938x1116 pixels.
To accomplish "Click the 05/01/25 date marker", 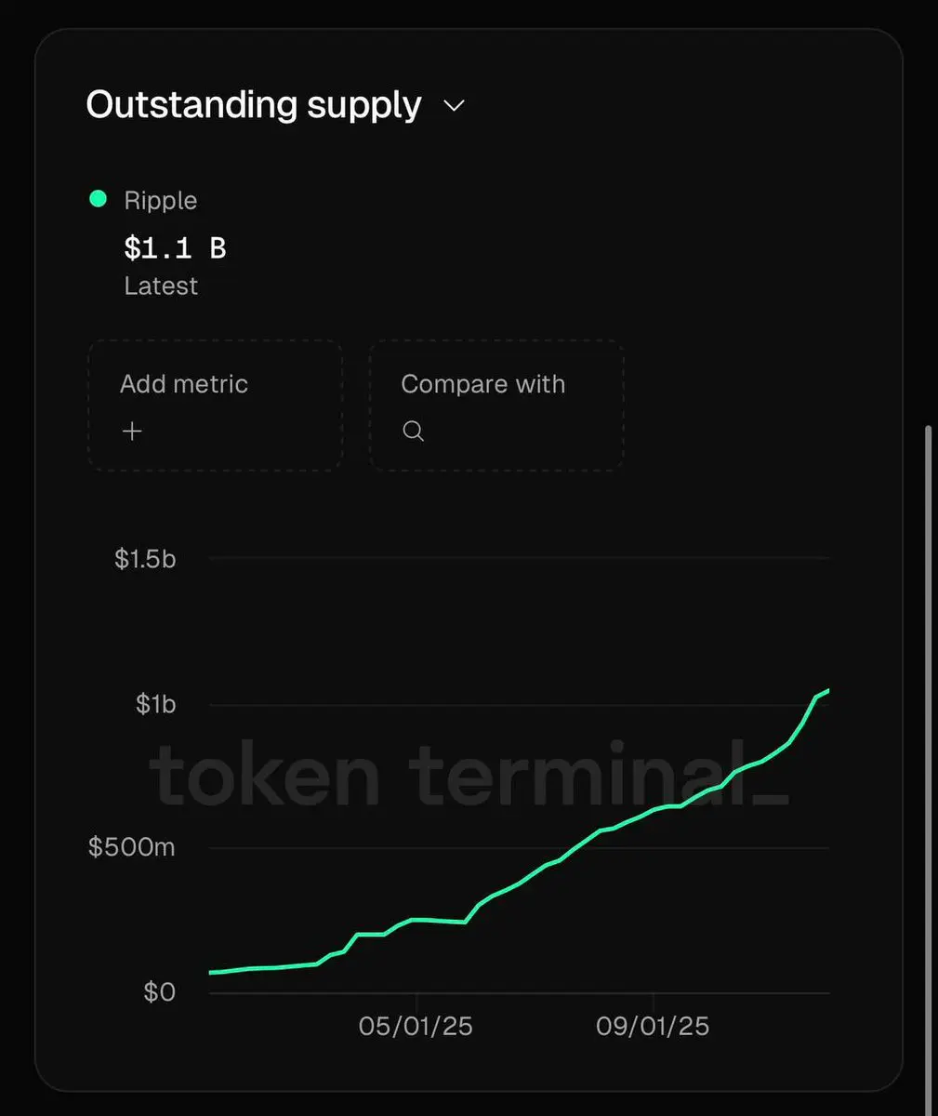I will click(416, 1026).
